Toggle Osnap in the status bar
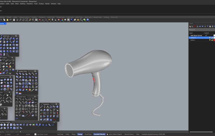Screen dimensions: 215x136 coord(80,134)
